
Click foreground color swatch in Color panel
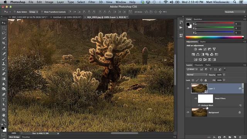click(x=188, y=24)
